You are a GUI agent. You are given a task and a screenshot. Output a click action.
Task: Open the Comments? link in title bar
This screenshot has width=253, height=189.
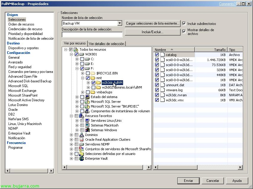pos(227,4)
